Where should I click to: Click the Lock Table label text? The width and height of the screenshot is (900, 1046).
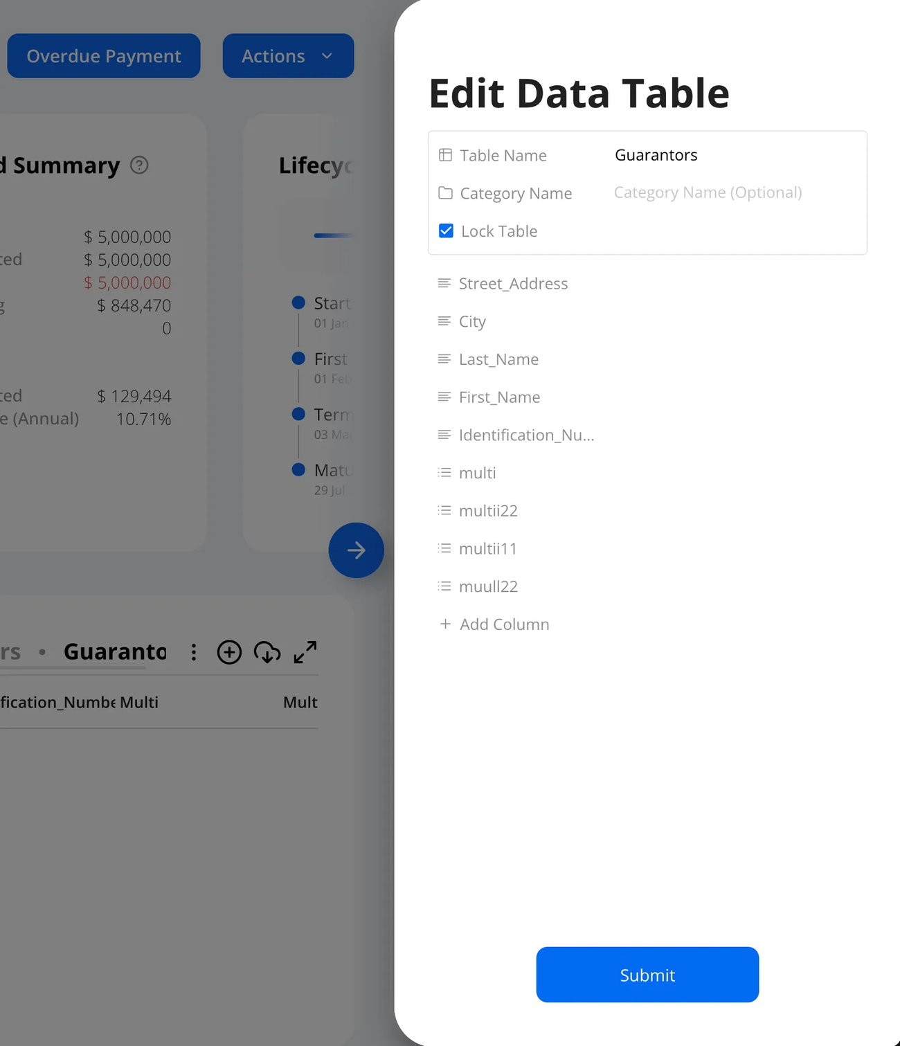coord(499,231)
